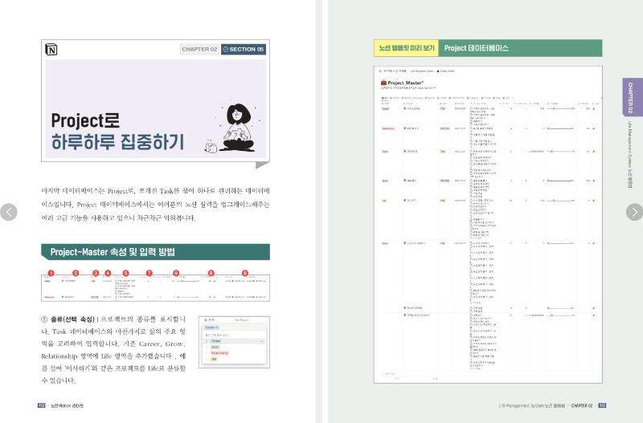Click the Notion logo on the left page
643x423 pixels.
(51, 50)
